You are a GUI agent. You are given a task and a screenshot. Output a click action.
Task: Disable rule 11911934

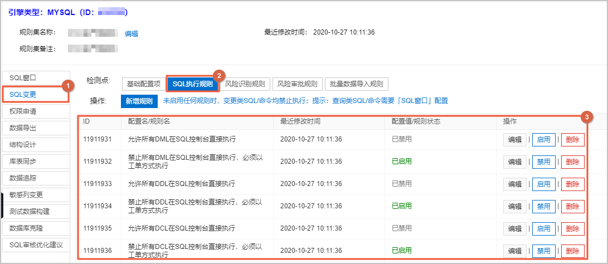(543, 206)
